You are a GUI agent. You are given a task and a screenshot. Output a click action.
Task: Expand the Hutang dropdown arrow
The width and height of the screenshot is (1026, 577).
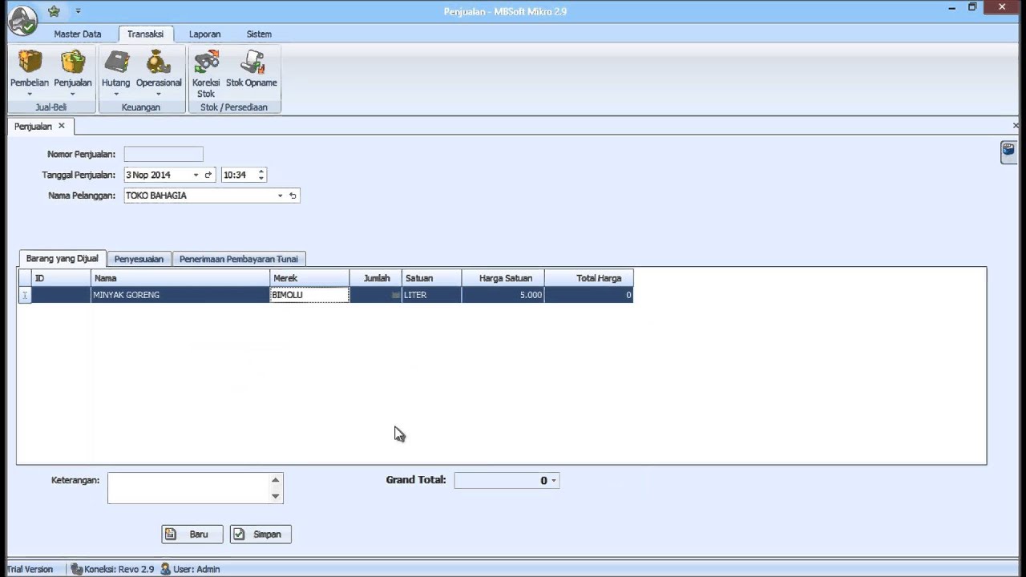point(116,95)
